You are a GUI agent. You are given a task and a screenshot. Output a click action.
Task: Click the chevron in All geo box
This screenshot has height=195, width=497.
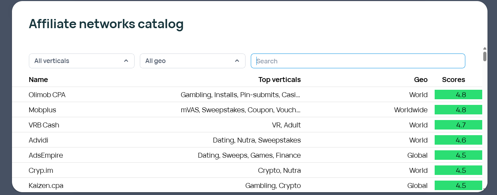[237, 61]
